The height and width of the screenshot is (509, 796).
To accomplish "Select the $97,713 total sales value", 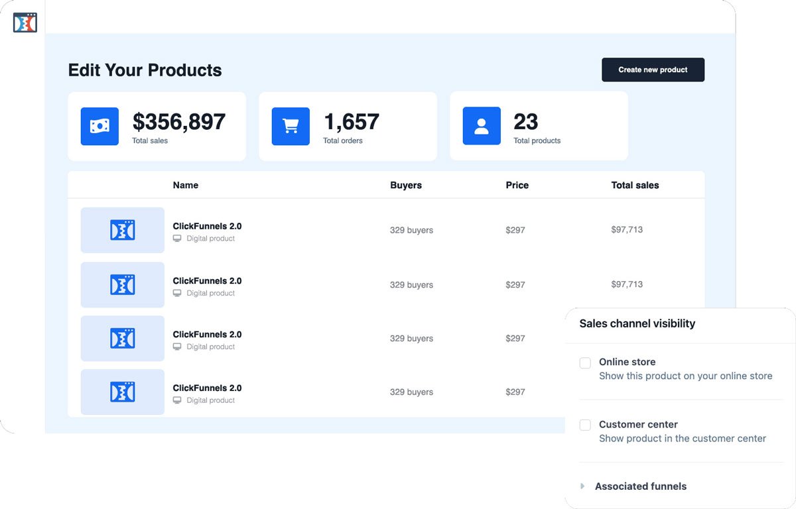I will coord(627,229).
